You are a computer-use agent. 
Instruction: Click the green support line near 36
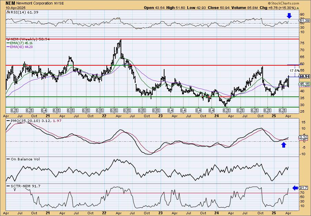click(152, 97)
